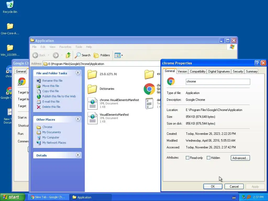Expand the Details panel
The width and height of the screenshot is (268, 201).
(78, 155)
